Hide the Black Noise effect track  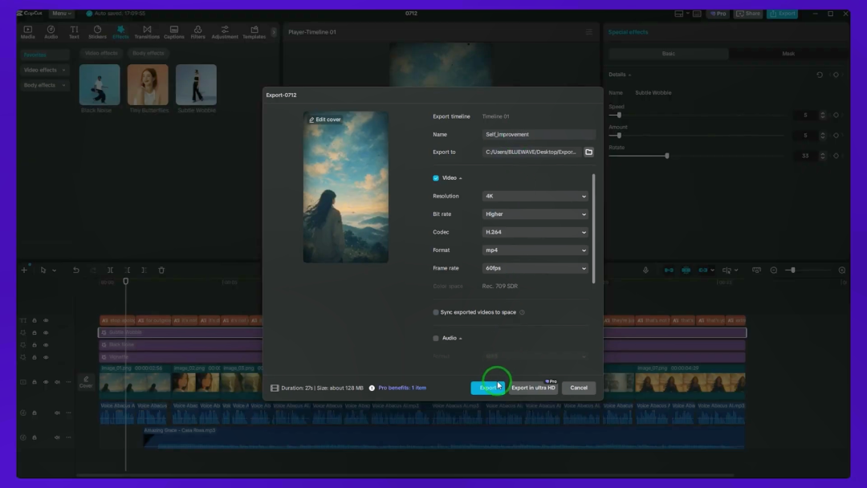pos(46,345)
